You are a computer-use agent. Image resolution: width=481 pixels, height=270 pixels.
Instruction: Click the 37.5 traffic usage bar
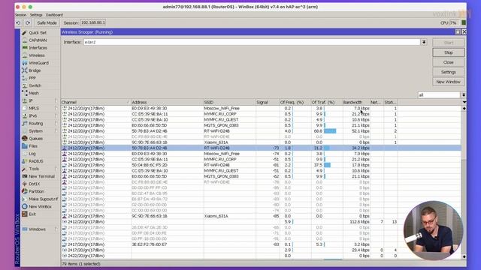click(328, 165)
